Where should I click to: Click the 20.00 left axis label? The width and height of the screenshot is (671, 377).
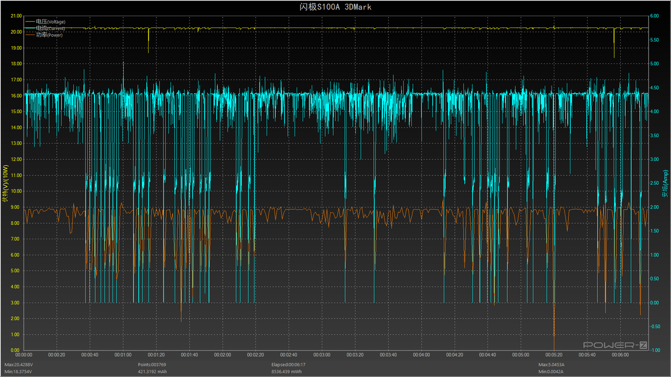pyautogui.click(x=16, y=32)
